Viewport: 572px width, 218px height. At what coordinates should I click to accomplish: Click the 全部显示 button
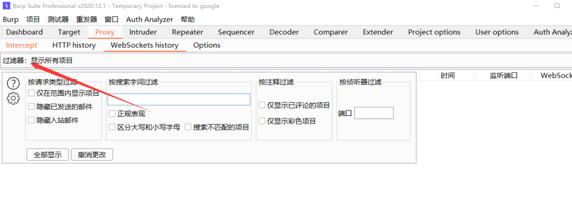pyautogui.click(x=48, y=155)
